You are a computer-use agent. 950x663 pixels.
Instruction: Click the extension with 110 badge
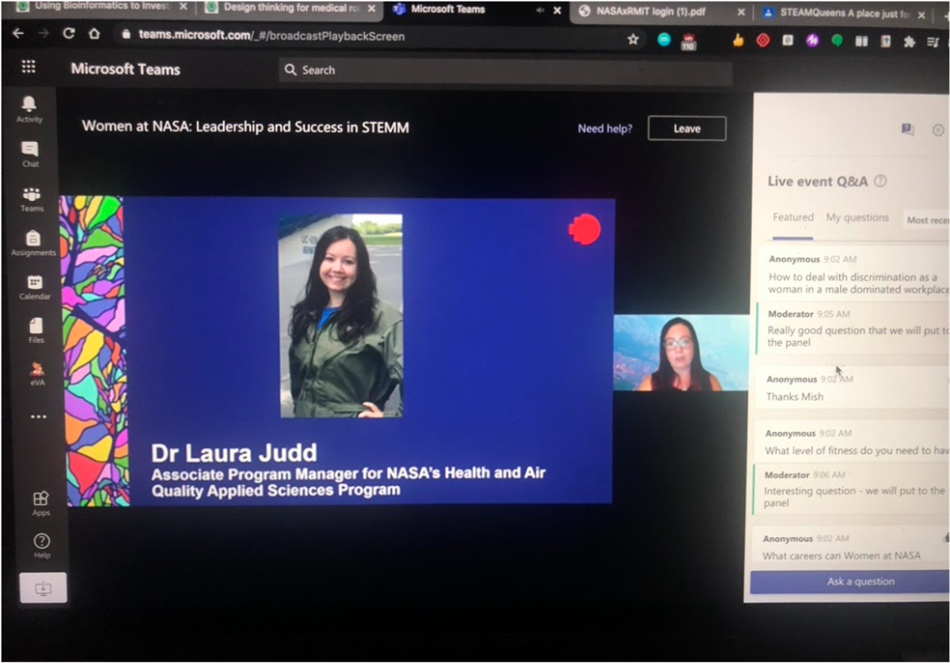point(689,41)
